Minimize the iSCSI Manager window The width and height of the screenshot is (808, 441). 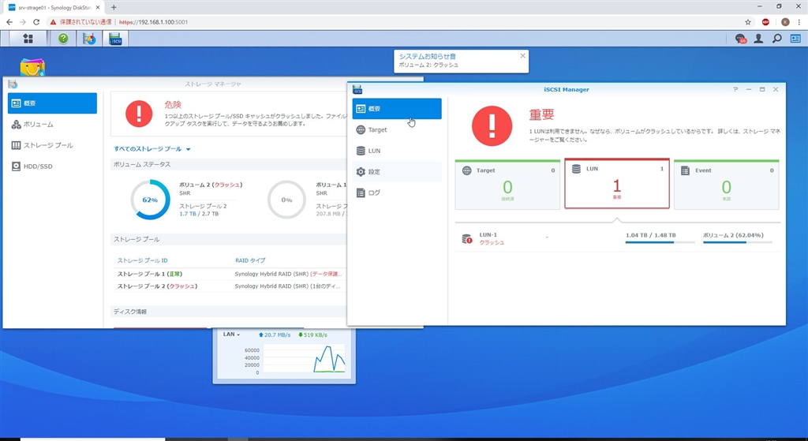pos(749,89)
